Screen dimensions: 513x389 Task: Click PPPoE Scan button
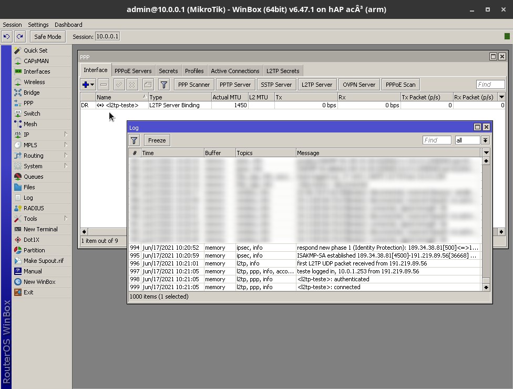(401, 85)
